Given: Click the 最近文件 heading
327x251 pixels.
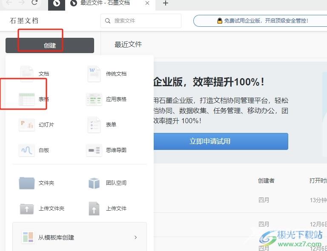Looking at the screenshot, I should 128,44.
